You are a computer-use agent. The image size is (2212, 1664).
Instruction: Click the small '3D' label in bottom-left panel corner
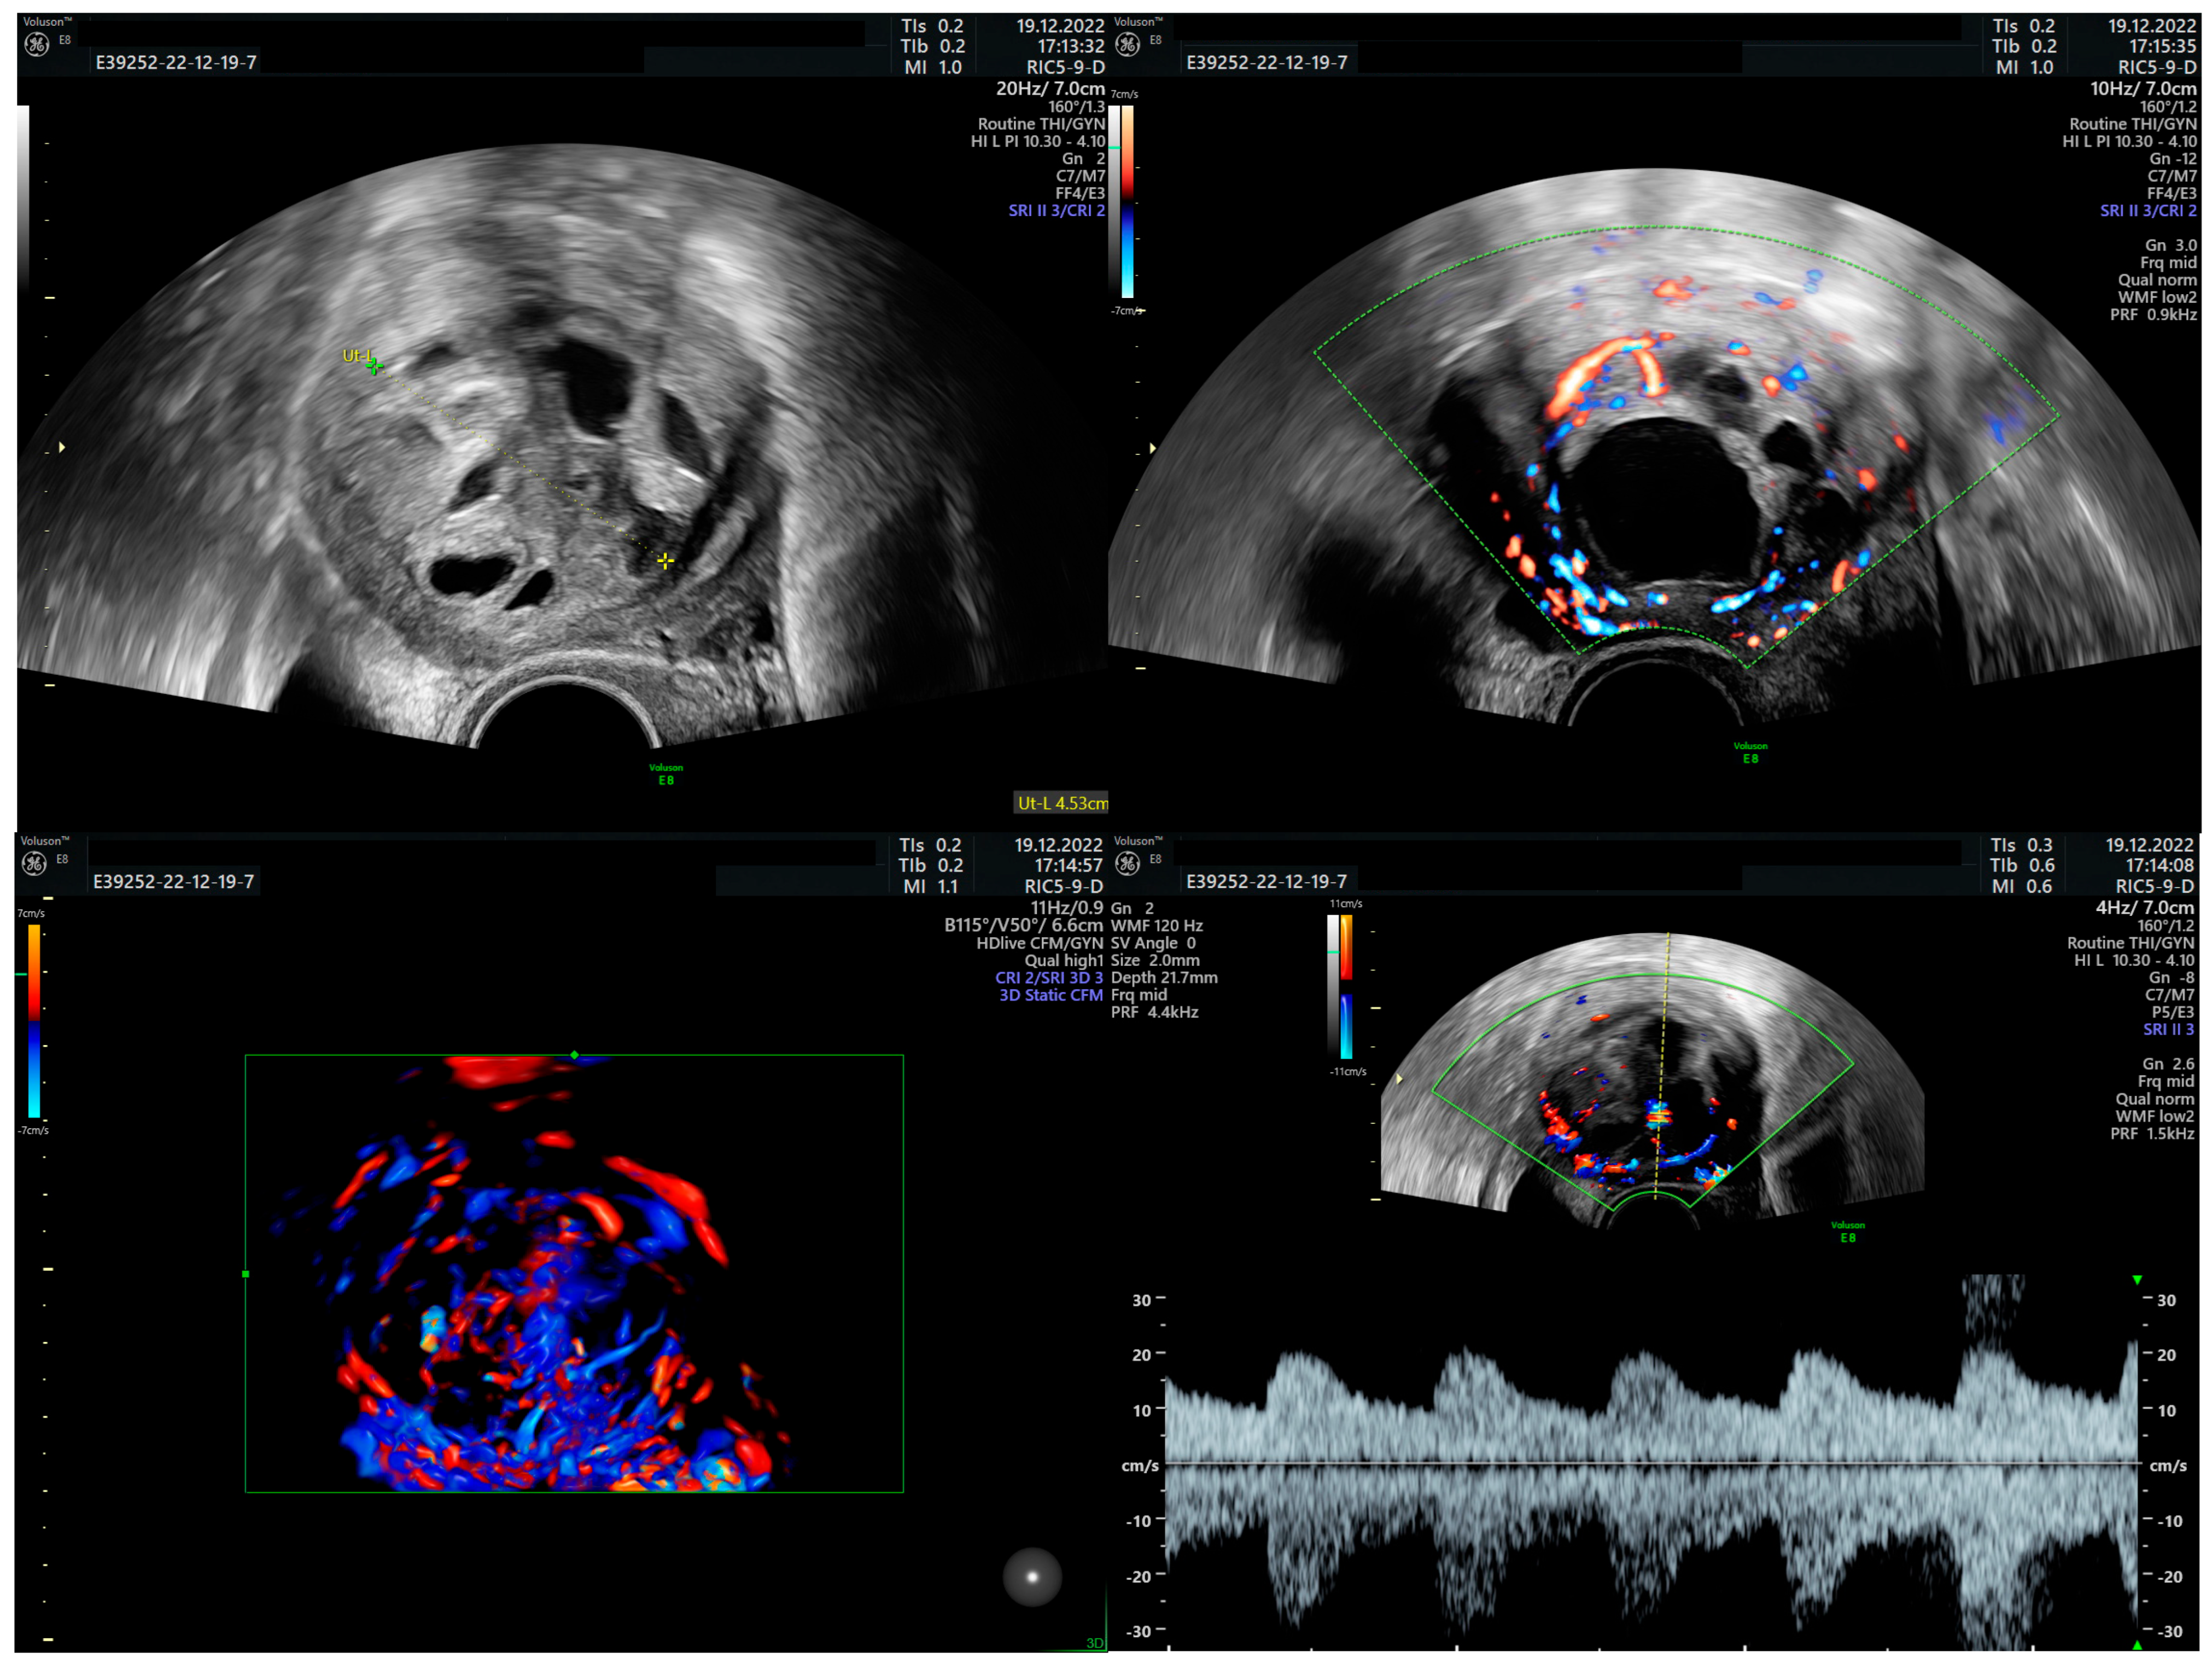click(1094, 1643)
